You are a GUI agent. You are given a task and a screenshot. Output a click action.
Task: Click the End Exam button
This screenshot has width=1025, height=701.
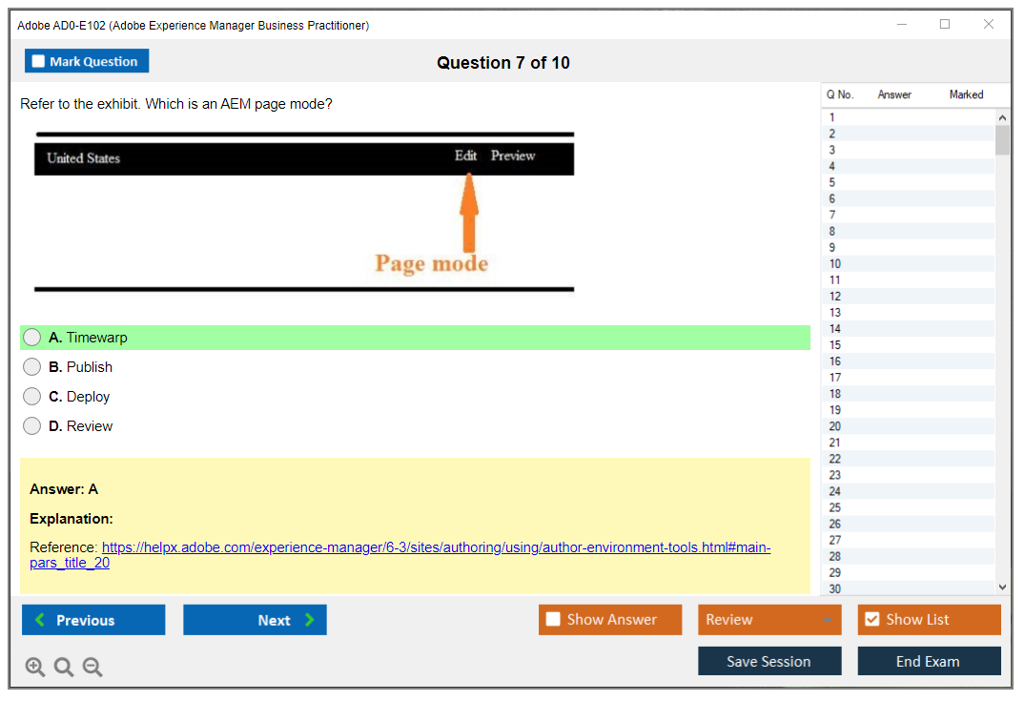click(929, 661)
